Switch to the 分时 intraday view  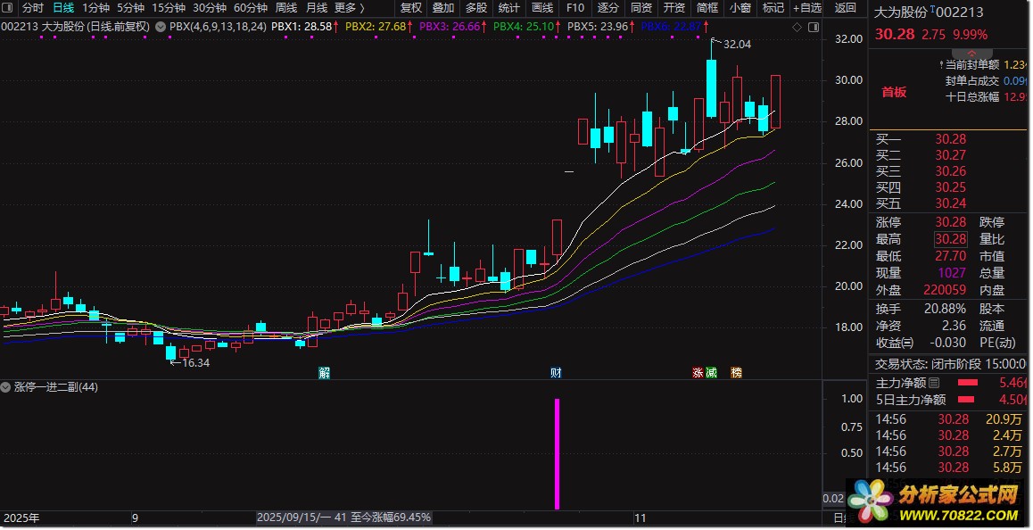coord(32,8)
